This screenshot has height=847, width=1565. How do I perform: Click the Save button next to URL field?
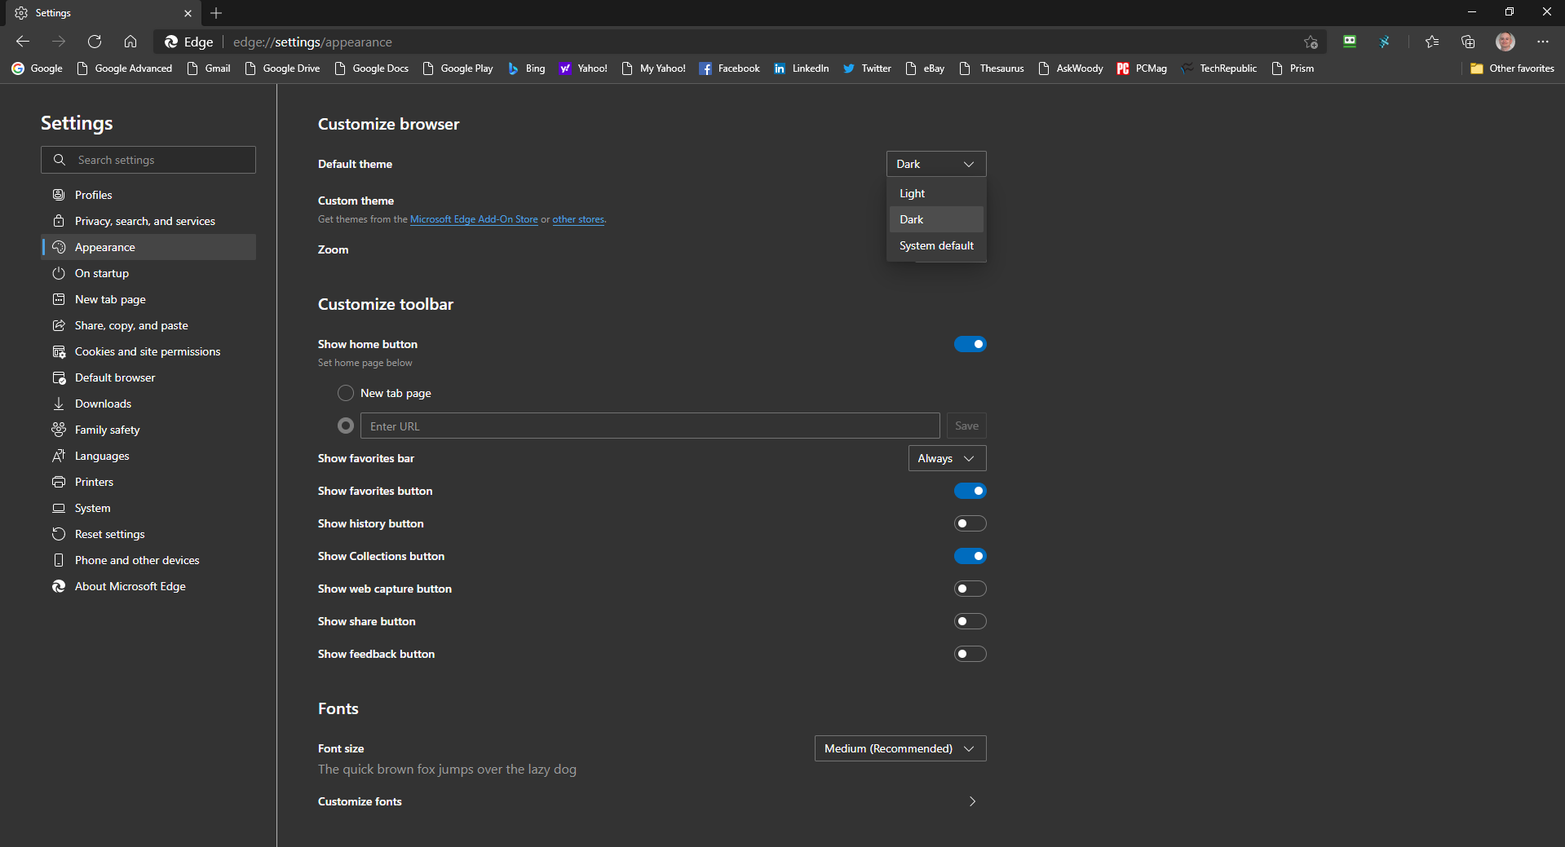click(966, 426)
